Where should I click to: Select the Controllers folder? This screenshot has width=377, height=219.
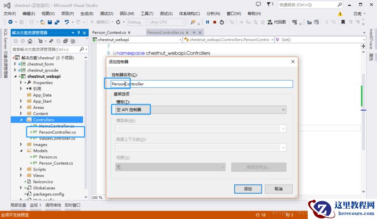click(43, 120)
